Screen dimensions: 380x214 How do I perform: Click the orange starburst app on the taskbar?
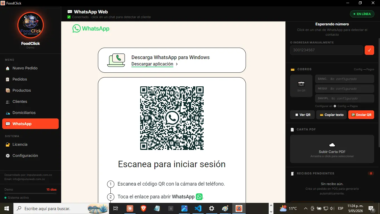tap(130, 208)
